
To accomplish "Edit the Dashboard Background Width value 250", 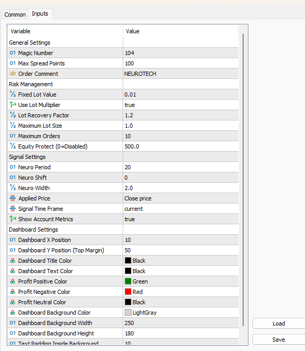I will [x=181, y=323].
